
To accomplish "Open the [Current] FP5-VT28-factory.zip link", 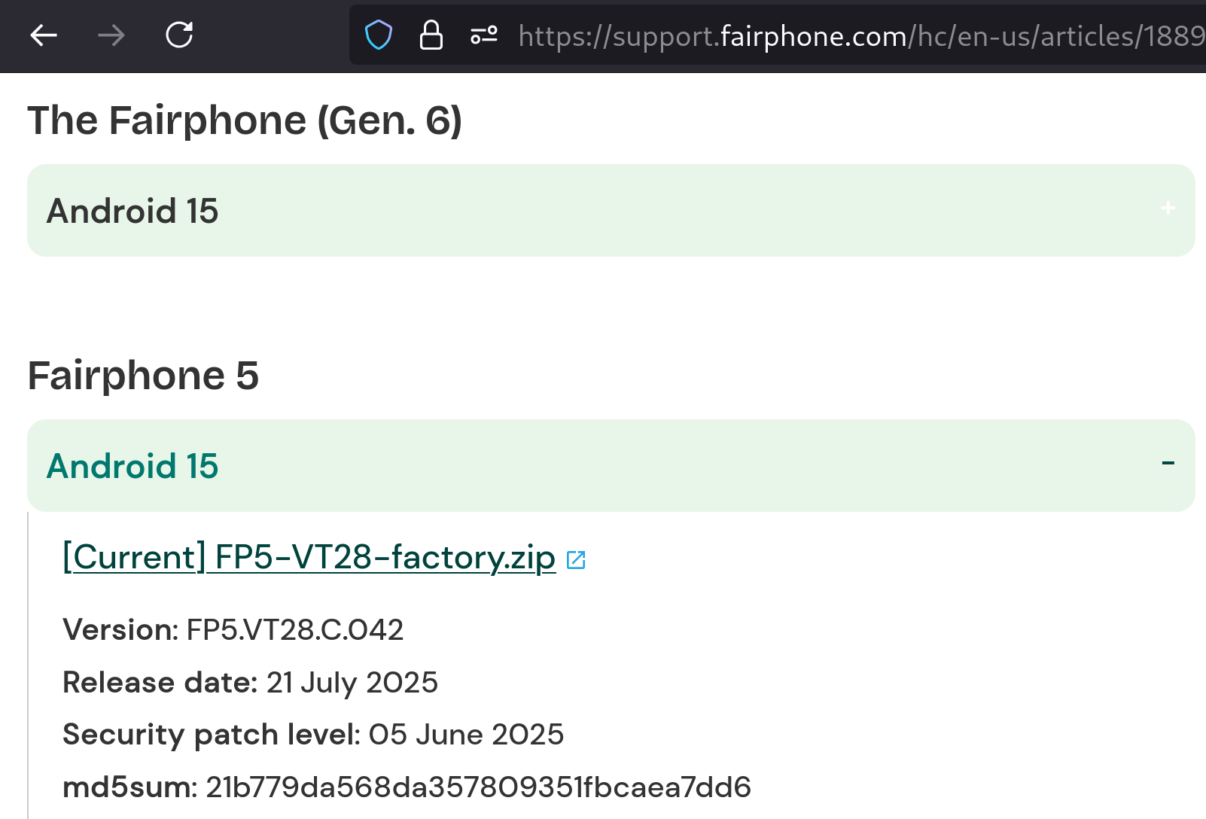I will [309, 558].
